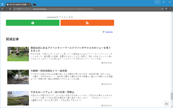Click the browser forward arrow
The width and height of the screenshot is (173, 108).
pos(6,9)
